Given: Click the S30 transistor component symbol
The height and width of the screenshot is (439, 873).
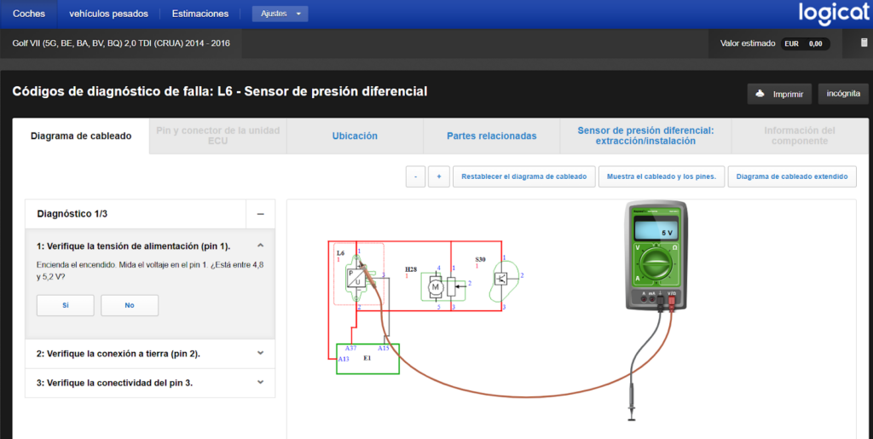Looking at the screenshot, I should tap(501, 280).
